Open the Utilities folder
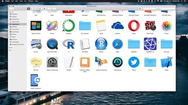188x105 pixels. [150, 62]
